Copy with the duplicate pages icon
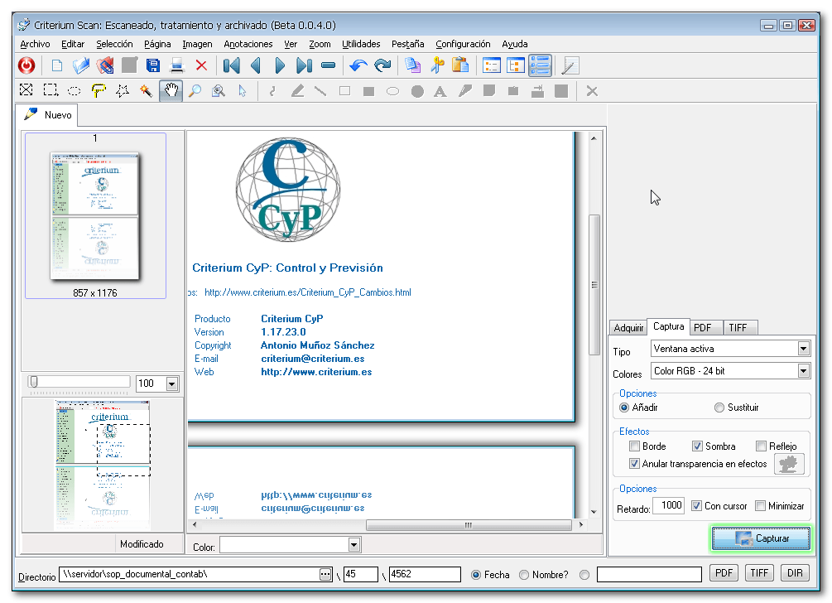Screen dimensions: 832x603 pyautogui.click(x=412, y=65)
